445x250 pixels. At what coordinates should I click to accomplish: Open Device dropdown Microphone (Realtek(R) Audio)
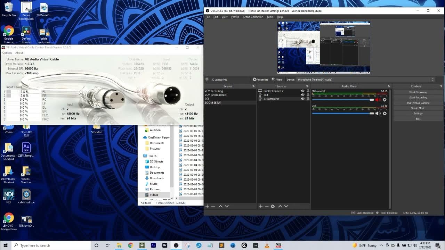coord(366,80)
